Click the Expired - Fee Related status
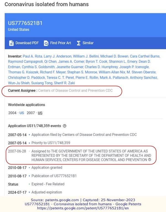 coord(48,184)
